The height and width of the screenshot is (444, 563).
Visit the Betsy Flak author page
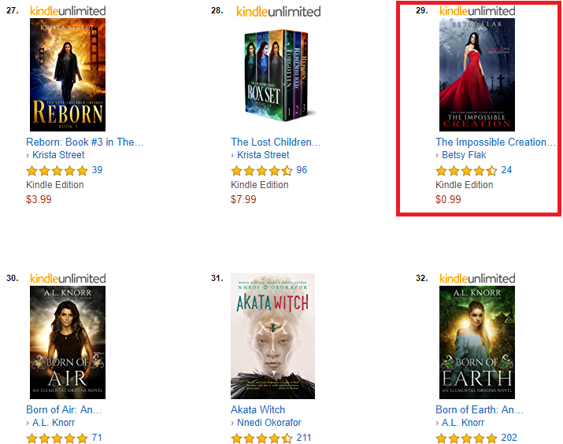pyautogui.click(x=464, y=155)
